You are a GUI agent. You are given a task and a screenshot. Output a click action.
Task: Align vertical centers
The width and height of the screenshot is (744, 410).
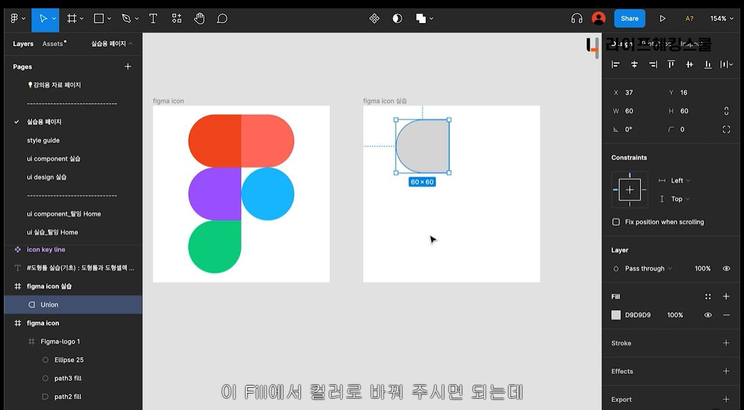(690, 65)
